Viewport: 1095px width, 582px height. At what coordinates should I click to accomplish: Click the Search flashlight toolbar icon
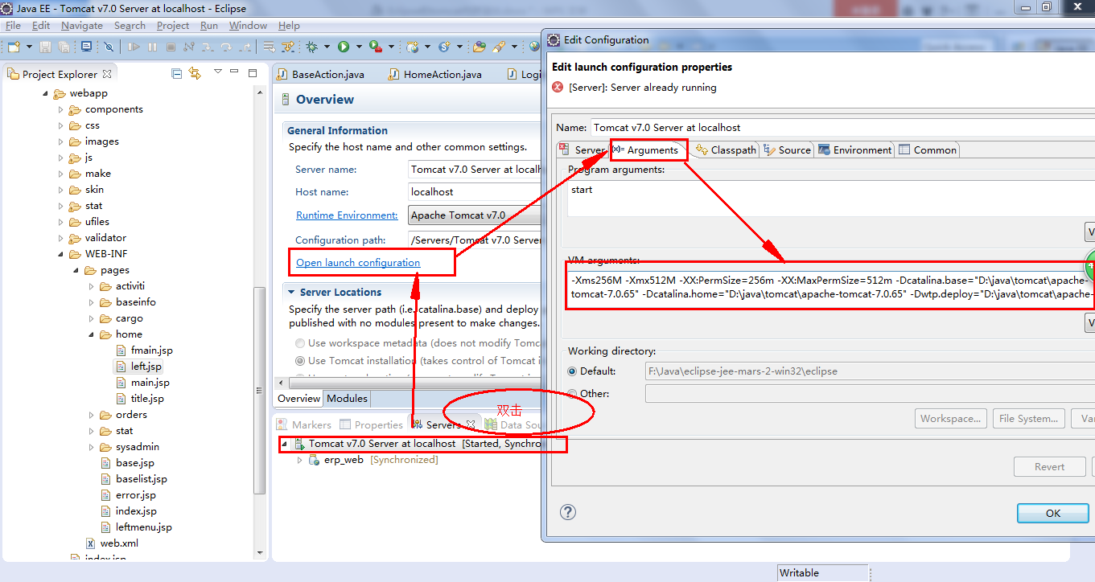[498, 47]
